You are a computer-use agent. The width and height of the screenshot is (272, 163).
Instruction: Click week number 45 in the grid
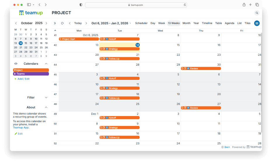[x=55, y=75]
